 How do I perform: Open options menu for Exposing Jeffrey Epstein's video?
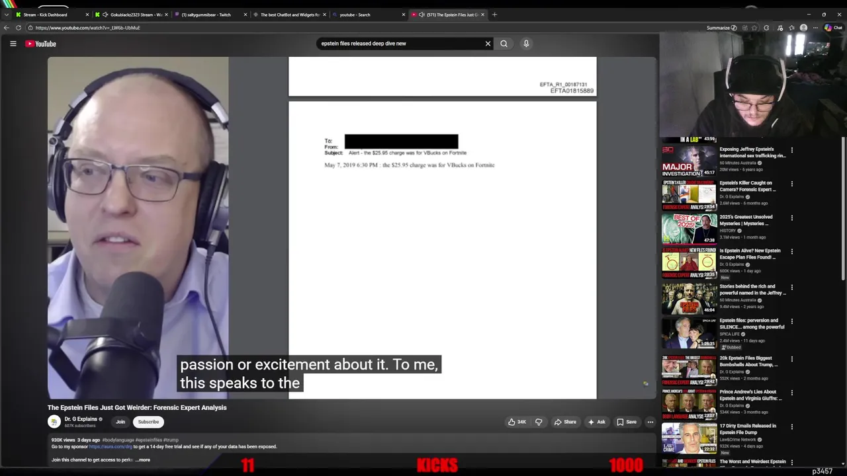click(x=791, y=150)
